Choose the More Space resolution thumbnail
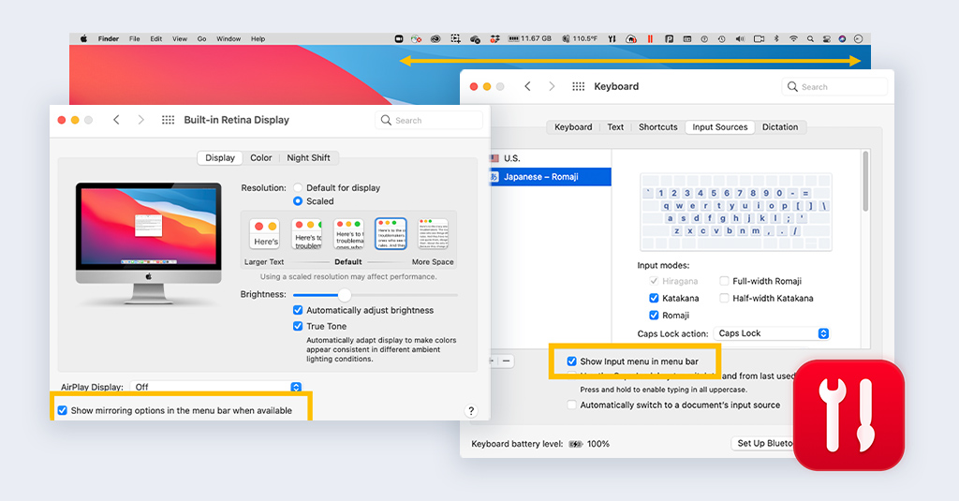 (433, 234)
